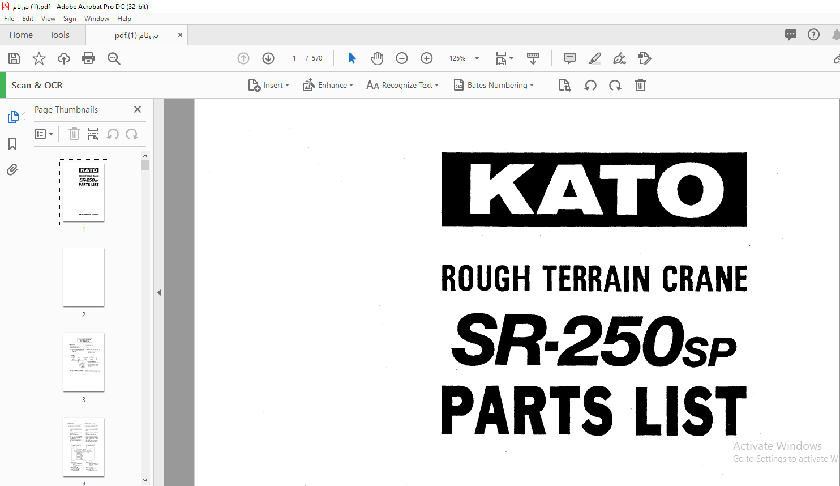Click the cloud upload share icon
The width and height of the screenshot is (840, 486).
[x=64, y=58]
